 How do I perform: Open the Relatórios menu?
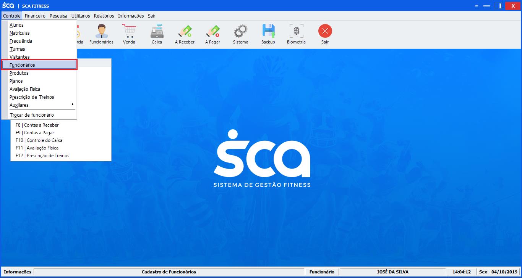click(x=104, y=16)
